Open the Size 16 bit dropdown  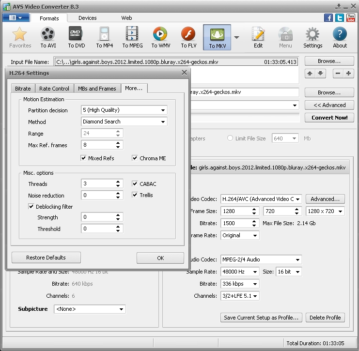[x=297, y=272]
